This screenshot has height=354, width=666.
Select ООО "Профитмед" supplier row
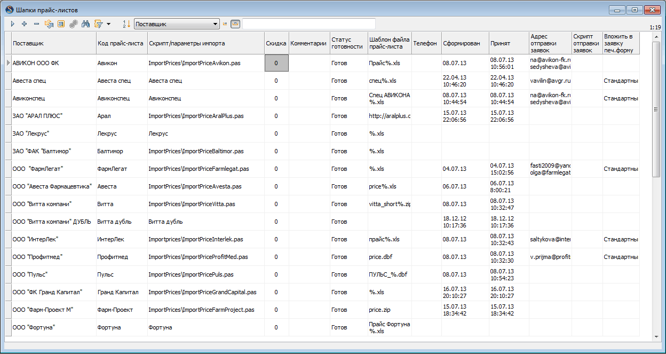click(54, 257)
